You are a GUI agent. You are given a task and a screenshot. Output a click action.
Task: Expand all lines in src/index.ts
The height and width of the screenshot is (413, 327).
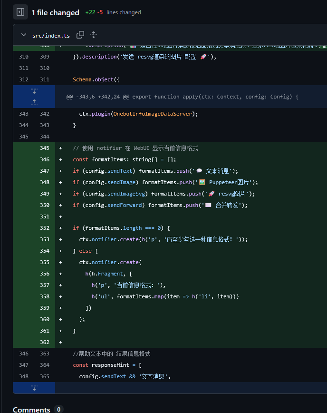94,35
